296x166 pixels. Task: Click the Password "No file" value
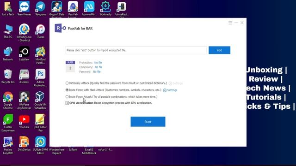tap(97, 72)
